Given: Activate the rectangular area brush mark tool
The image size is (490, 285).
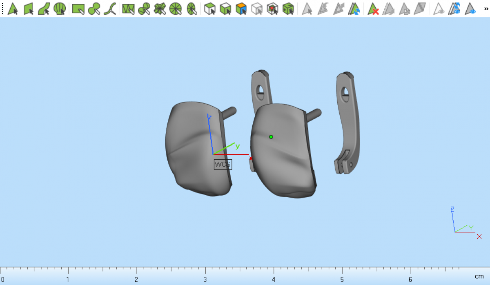Looking at the screenshot, I should (78, 9).
